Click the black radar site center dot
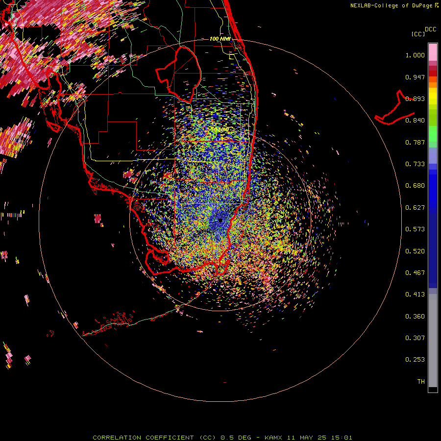This screenshot has width=441, height=441. pyautogui.click(x=220, y=220)
